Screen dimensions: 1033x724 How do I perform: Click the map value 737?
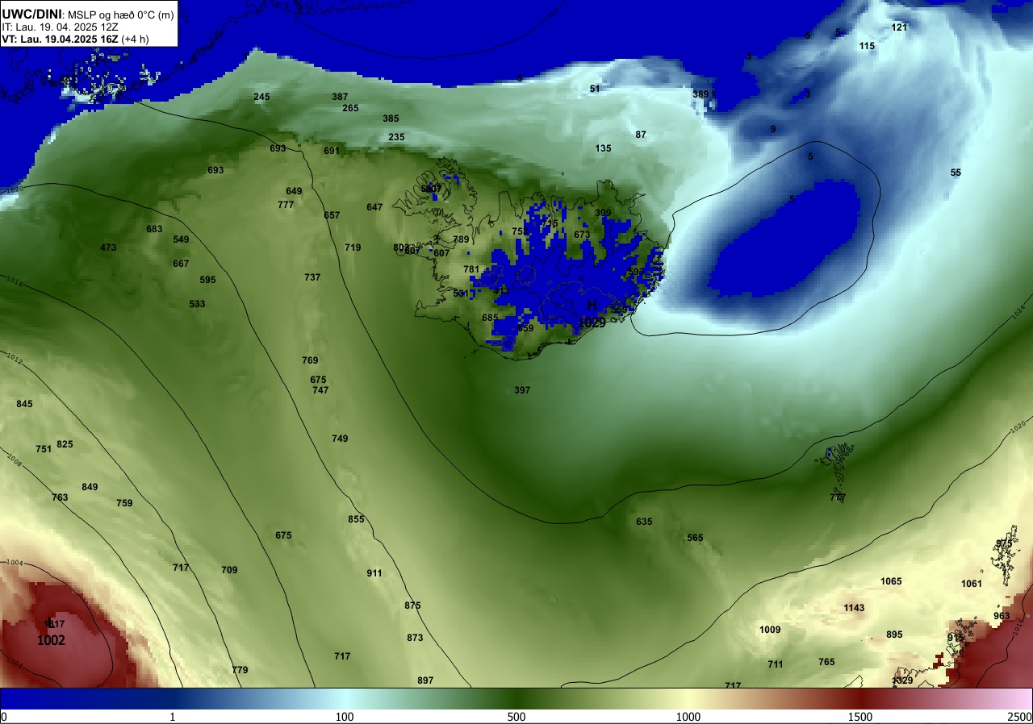coord(312,277)
